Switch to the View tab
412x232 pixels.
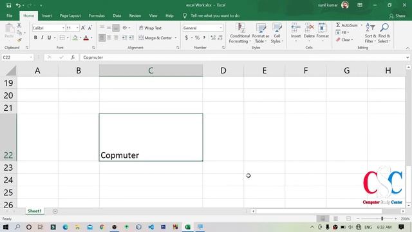click(x=153, y=15)
